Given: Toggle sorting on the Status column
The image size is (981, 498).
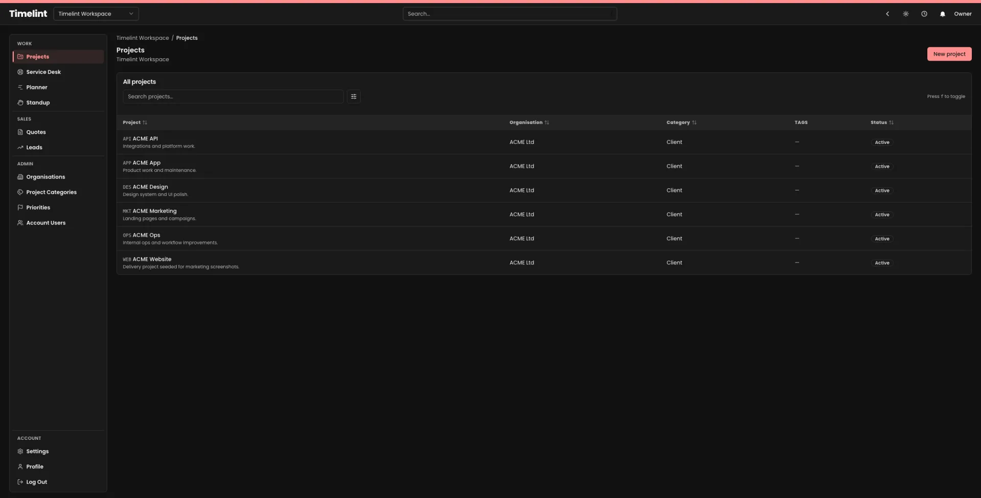Looking at the screenshot, I should [892, 122].
